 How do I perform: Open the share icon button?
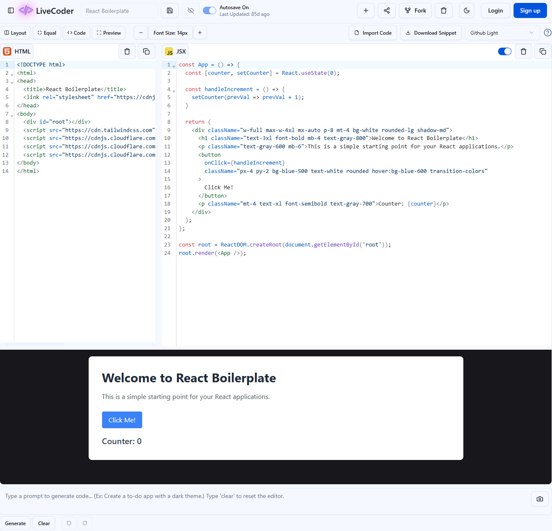point(387,10)
